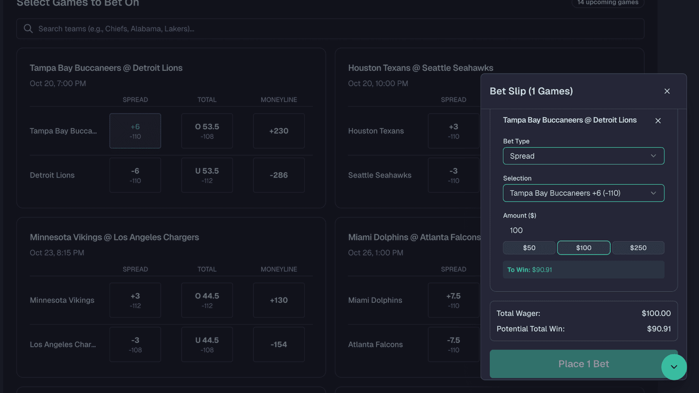
Task: Choose Under 44.5 for Vikings game
Action: click(x=207, y=344)
